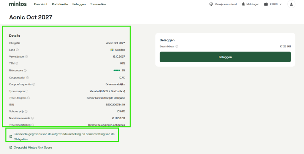The height and width of the screenshot is (154, 304).
Task: Click the Details section heading
Action: (14, 36)
